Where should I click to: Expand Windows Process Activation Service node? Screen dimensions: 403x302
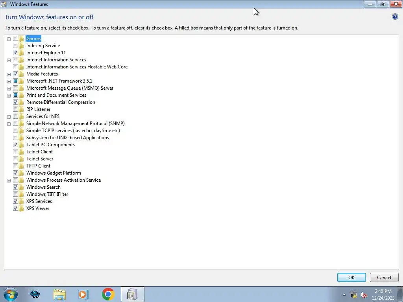tap(9, 180)
